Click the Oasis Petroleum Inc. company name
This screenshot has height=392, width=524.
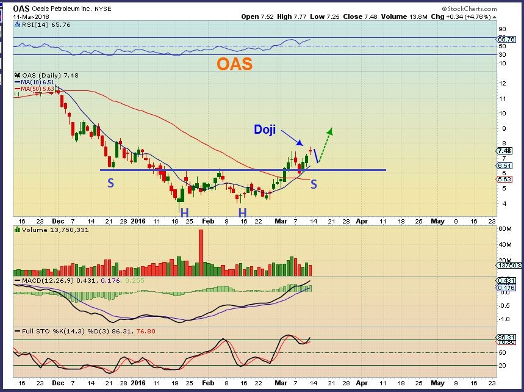62,9
